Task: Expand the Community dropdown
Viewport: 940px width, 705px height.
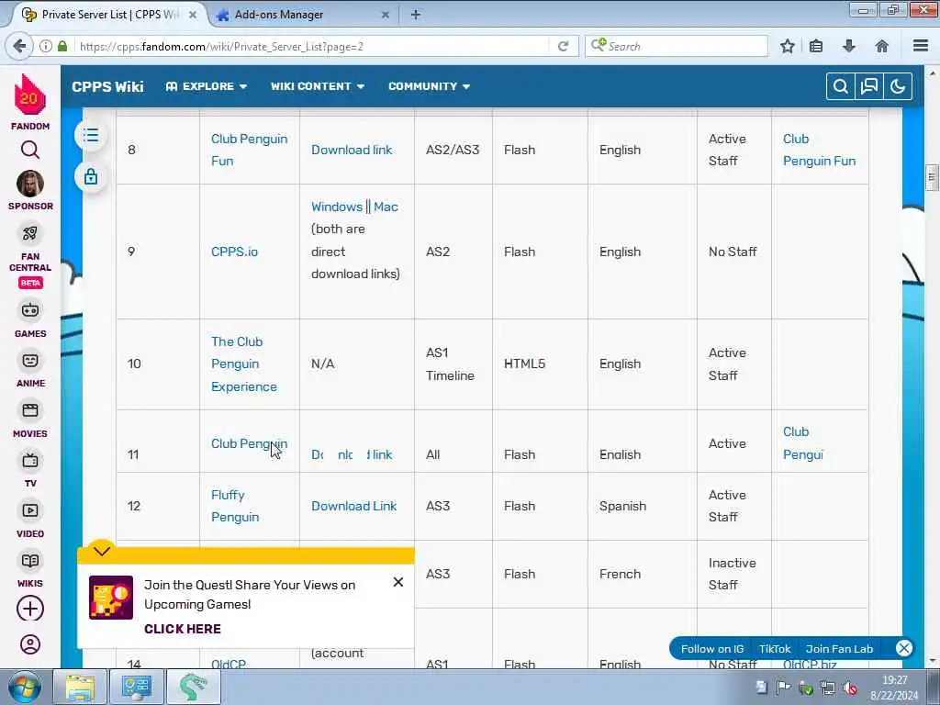Action: point(429,86)
